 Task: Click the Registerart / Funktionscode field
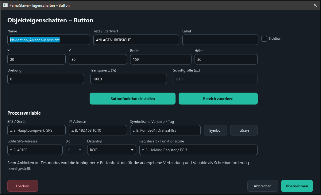click(x=198, y=150)
